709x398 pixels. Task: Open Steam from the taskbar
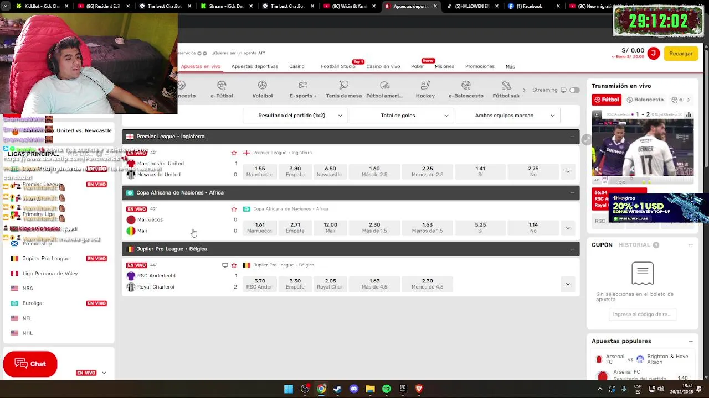click(337, 389)
